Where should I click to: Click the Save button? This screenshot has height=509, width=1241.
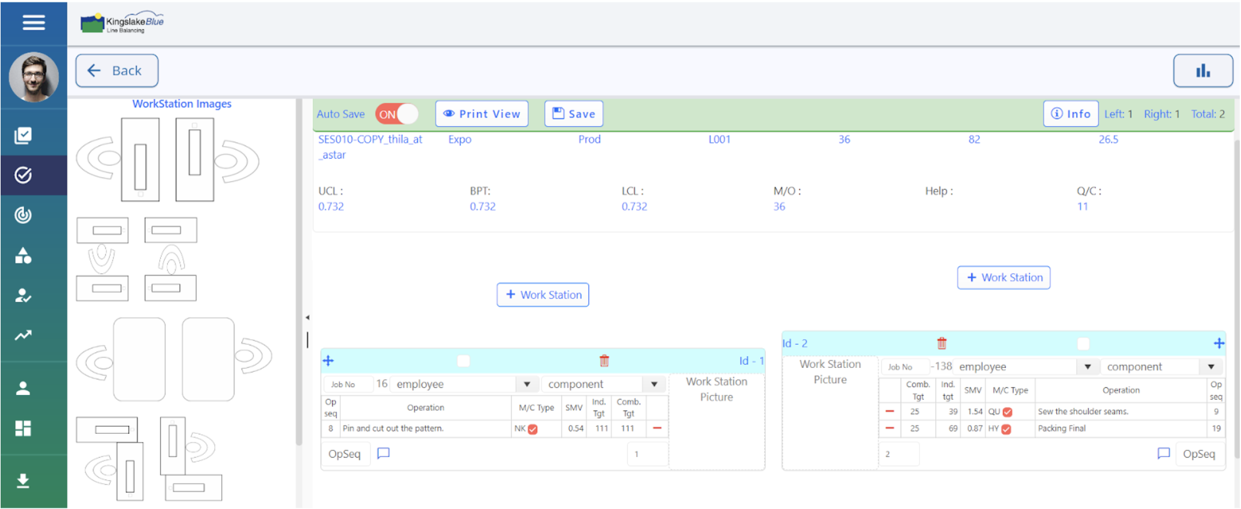(x=573, y=114)
